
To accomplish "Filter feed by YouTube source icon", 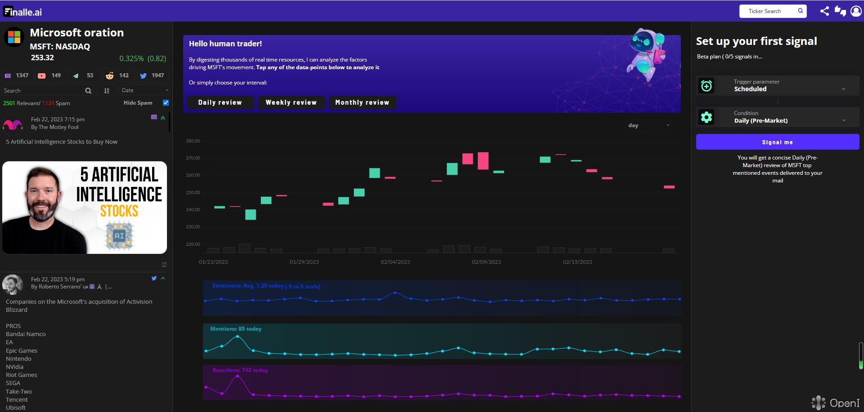I will 42,76.
